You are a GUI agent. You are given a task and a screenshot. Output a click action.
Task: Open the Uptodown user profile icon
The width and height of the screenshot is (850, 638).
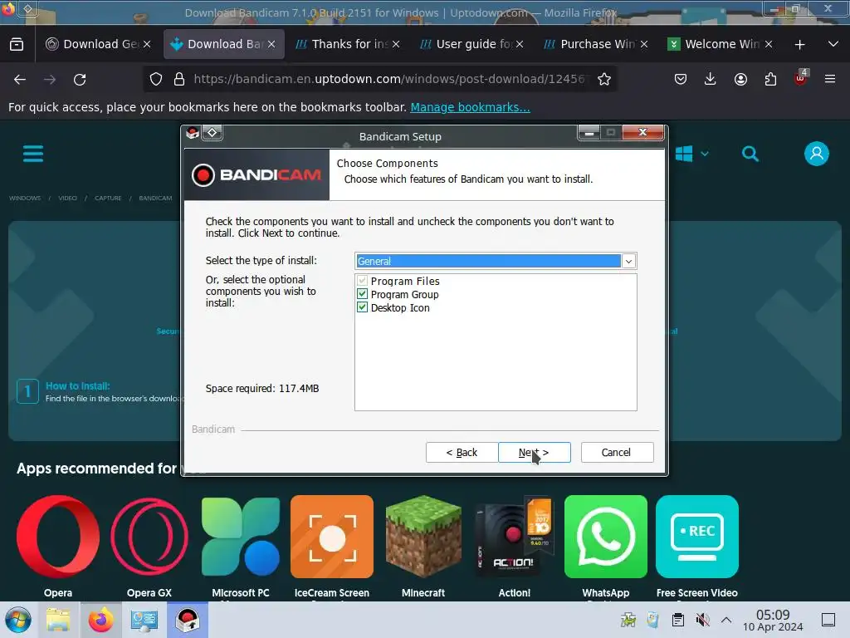coord(817,154)
